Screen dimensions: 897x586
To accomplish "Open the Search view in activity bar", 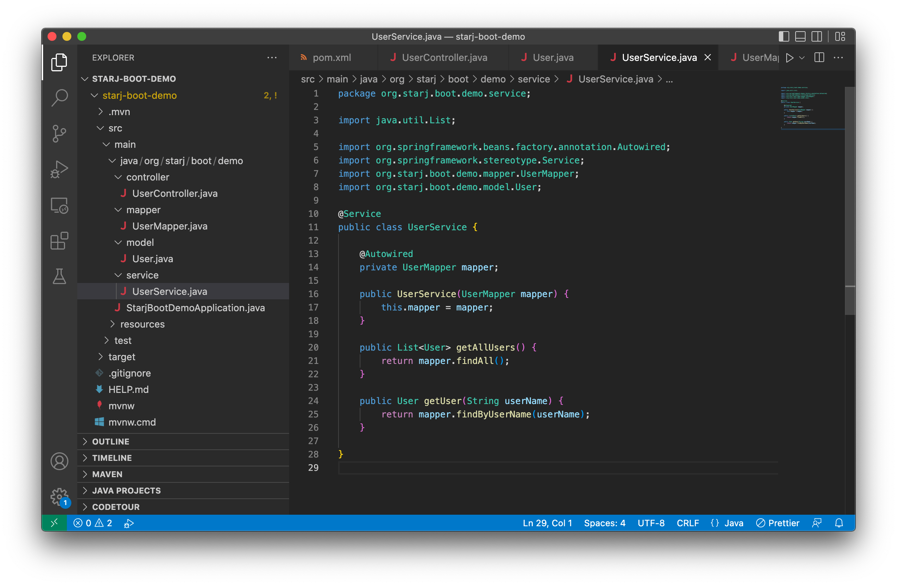I will click(x=59, y=98).
